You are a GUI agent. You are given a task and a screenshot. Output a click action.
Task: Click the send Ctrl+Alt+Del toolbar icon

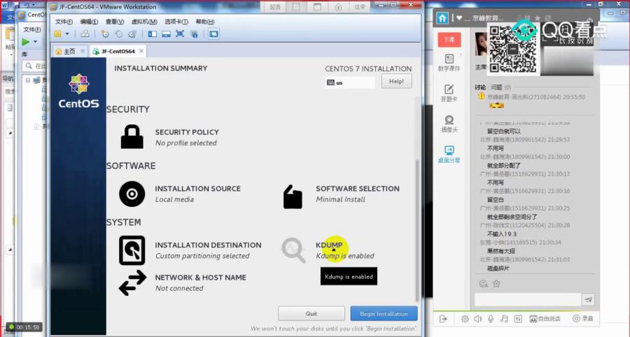(85, 34)
